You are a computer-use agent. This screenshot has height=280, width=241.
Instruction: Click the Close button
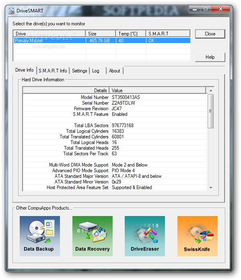point(210,34)
